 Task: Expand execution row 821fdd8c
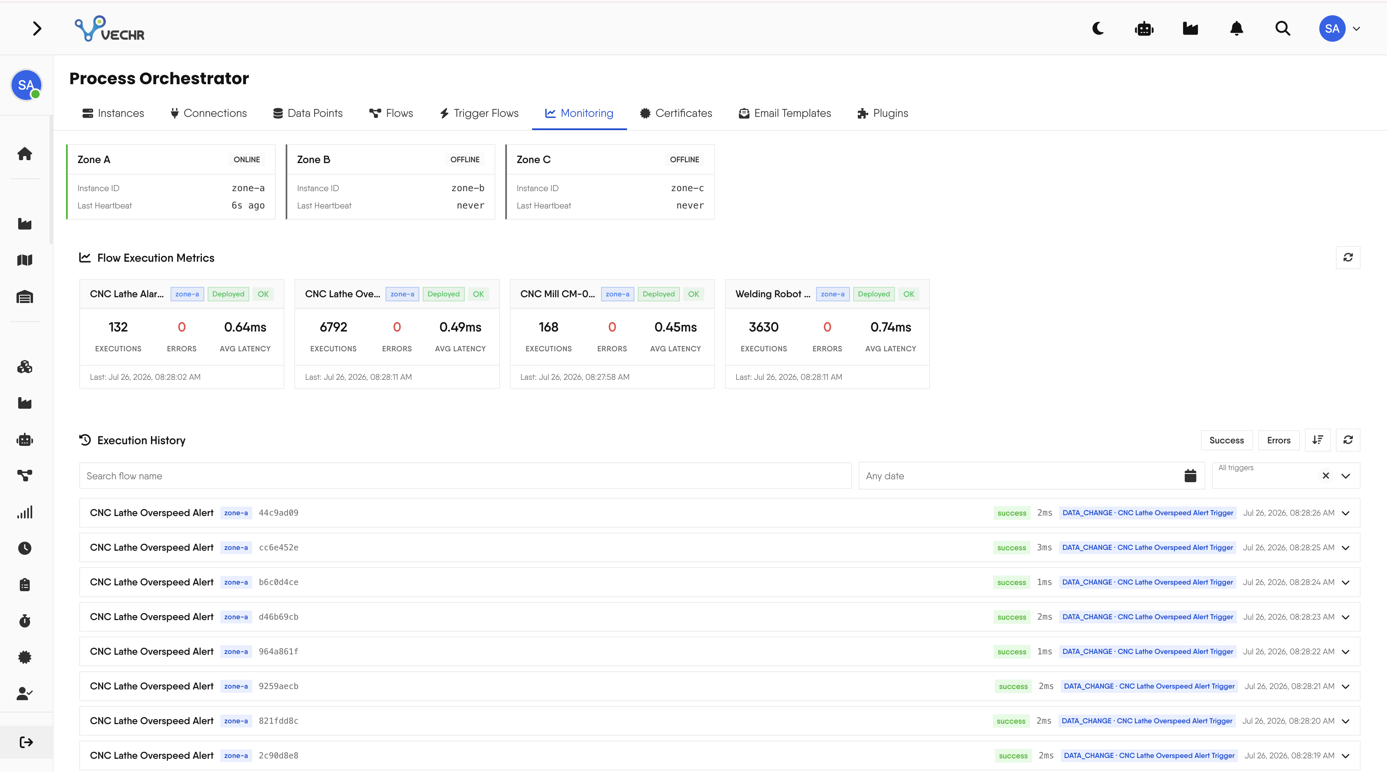1346,721
